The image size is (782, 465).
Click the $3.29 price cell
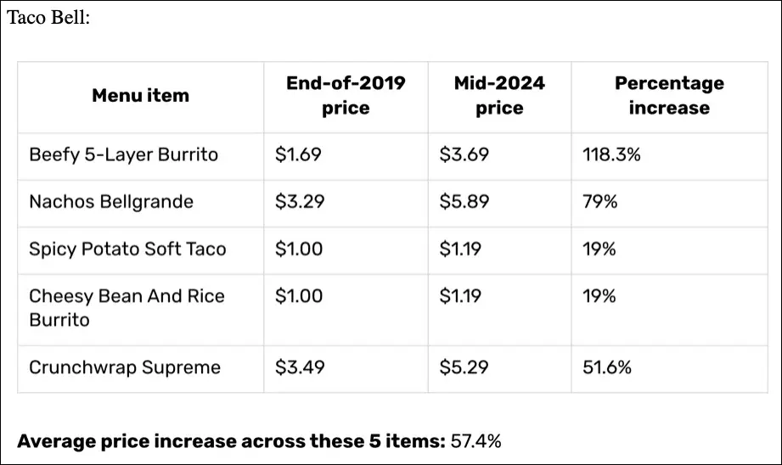pos(300,202)
